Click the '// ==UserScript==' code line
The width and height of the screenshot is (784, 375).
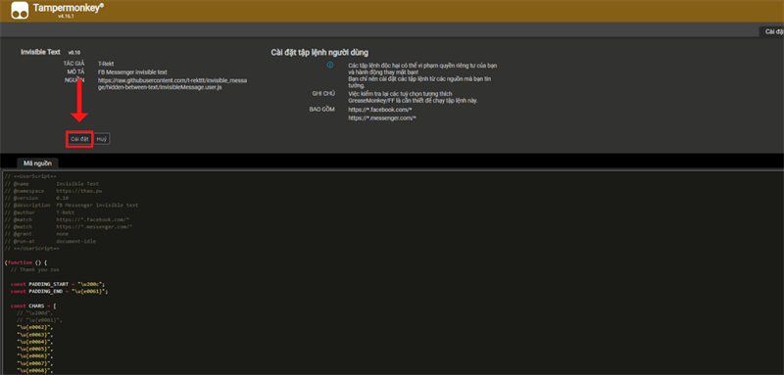30,177
